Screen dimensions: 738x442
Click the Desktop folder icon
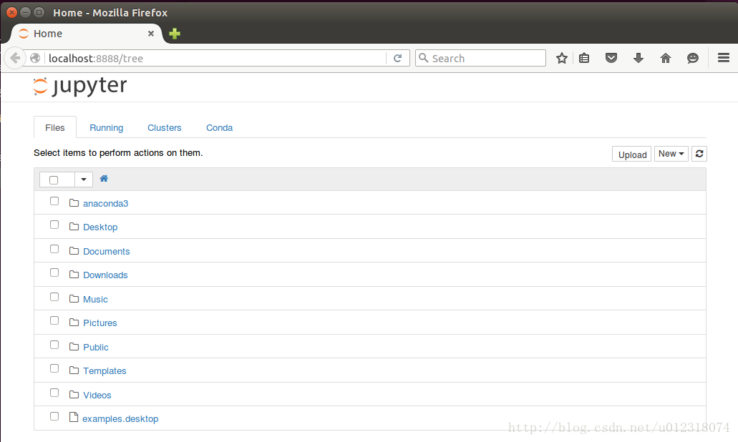(74, 227)
